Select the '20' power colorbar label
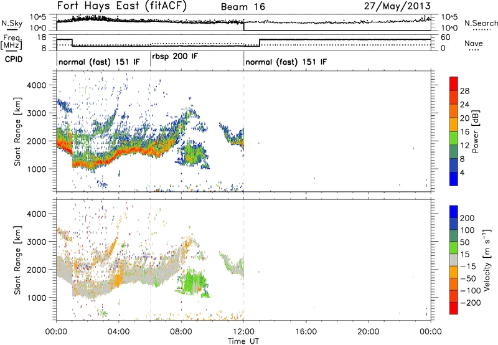The image size is (498, 345). 464,118
